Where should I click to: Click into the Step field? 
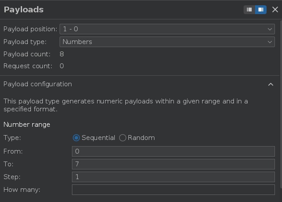[173, 177]
